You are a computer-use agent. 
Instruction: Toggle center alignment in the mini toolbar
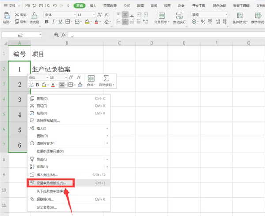point(62,85)
